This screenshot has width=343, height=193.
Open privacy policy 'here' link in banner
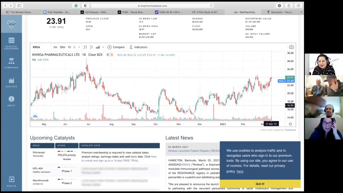[x=240, y=172]
